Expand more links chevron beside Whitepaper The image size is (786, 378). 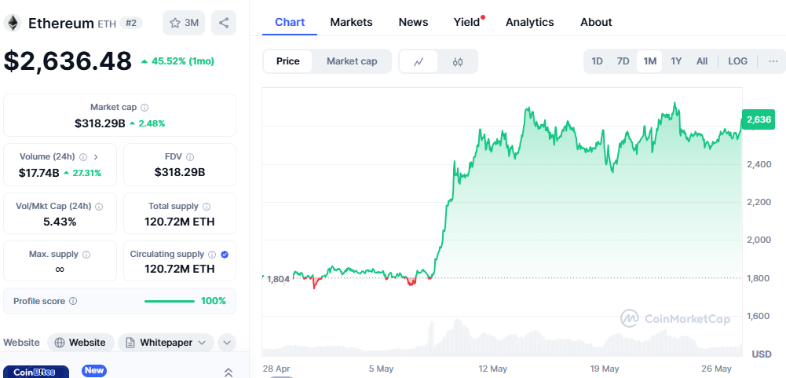point(227,343)
